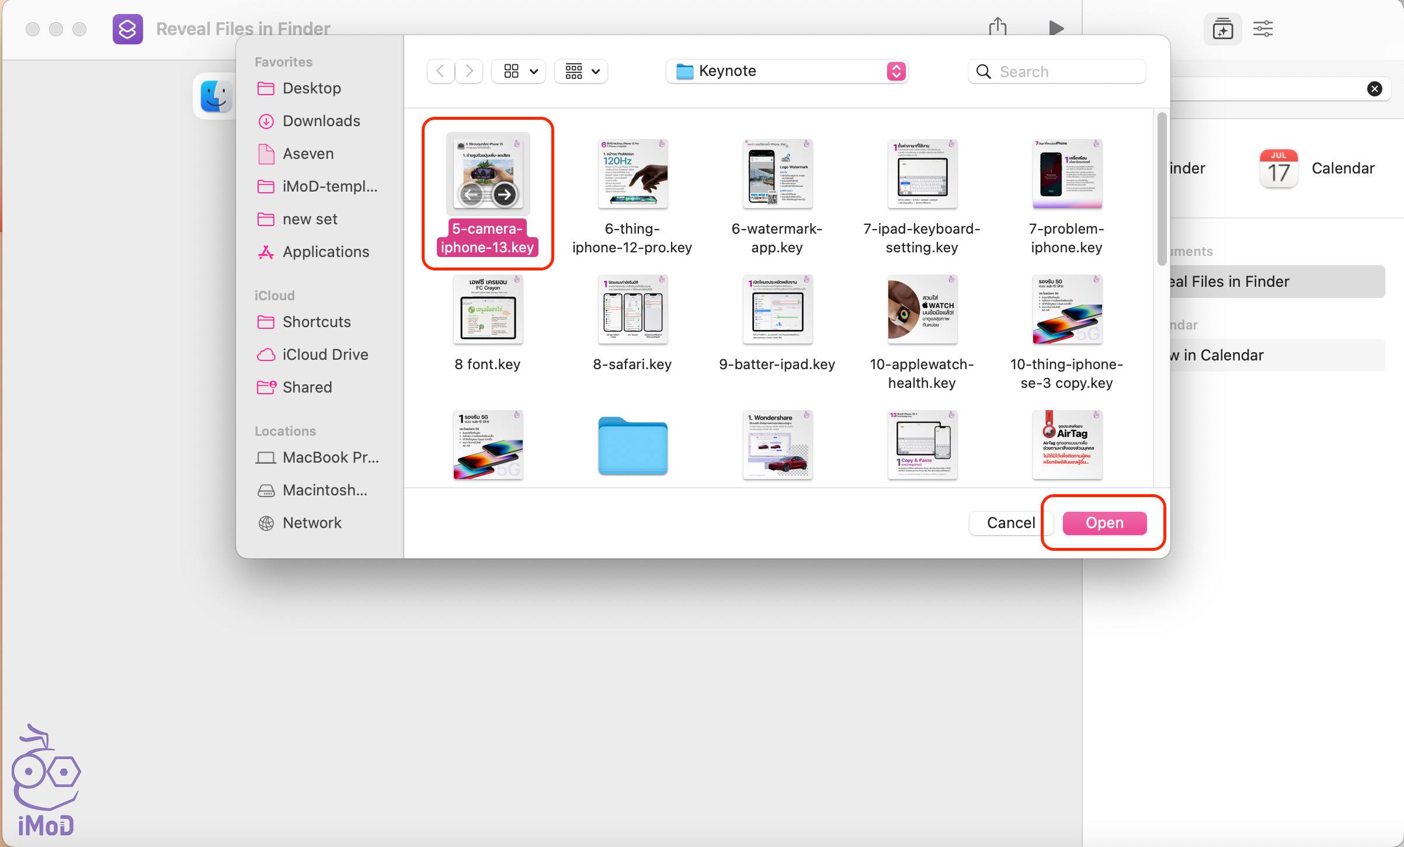Open the Calendar app icon
1404x847 pixels.
(x=1278, y=169)
